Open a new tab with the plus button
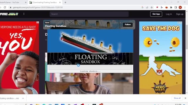The image size is (188, 105). point(65,2)
